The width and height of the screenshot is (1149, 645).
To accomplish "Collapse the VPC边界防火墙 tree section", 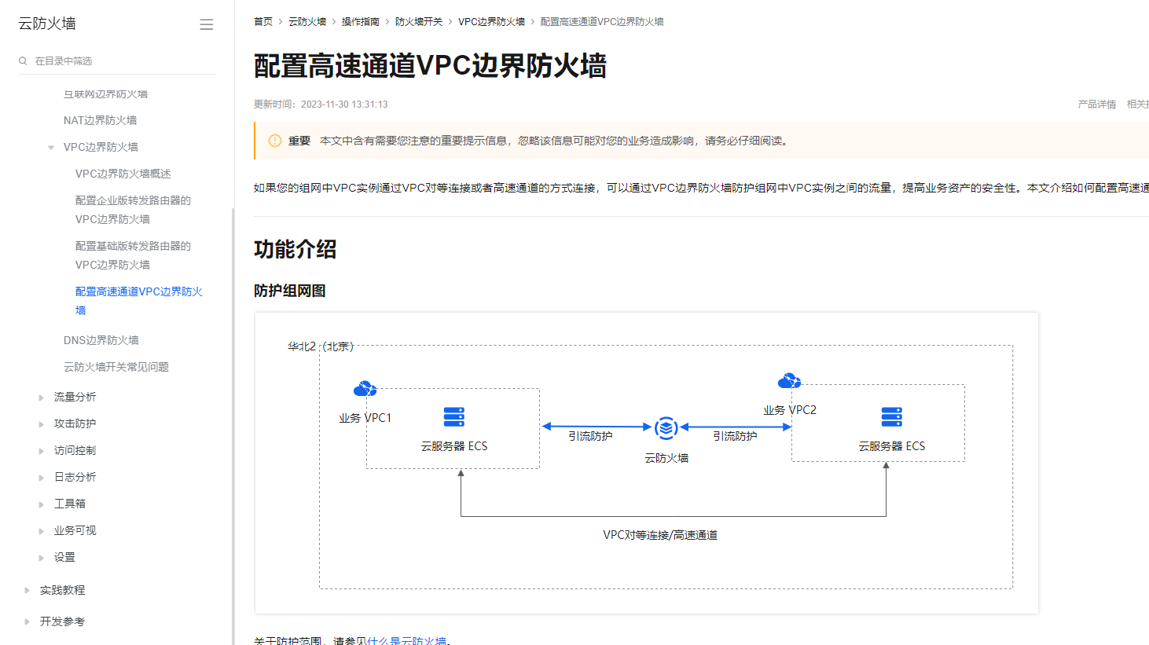I will (51, 147).
